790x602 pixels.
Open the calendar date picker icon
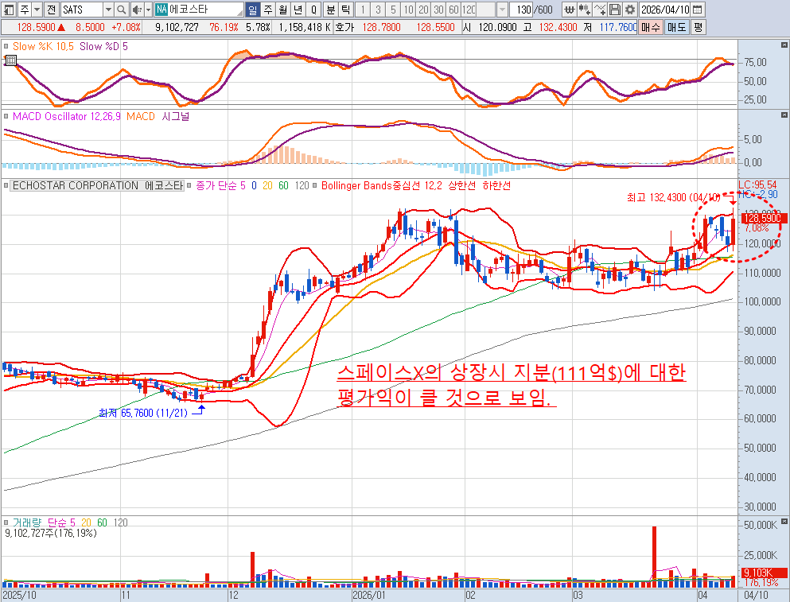point(698,10)
